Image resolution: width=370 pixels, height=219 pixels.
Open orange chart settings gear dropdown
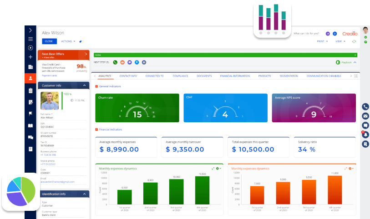point(351,169)
